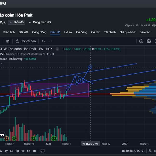The height and width of the screenshot is (156, 156).
Task: Click the F marker before Tháng 4
Action: point(54,138)
